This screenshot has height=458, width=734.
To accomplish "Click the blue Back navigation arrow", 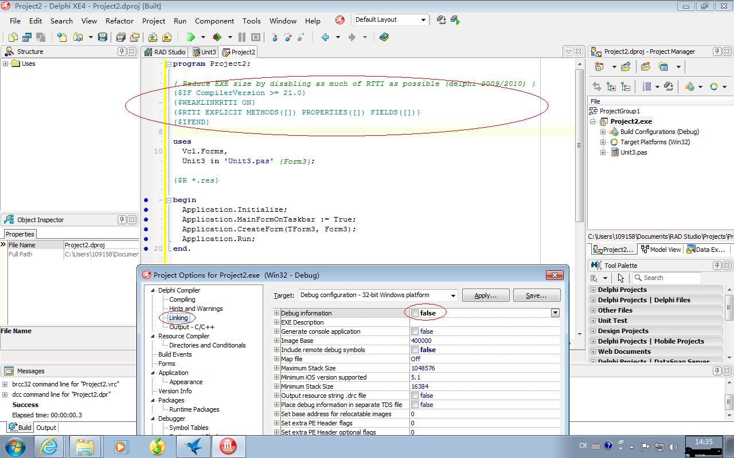I will click(x=325, y=37).
